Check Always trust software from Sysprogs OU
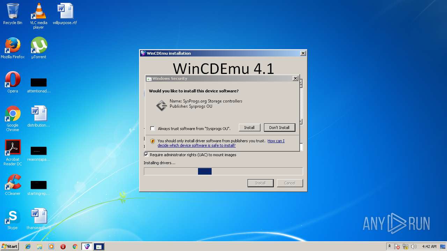The image size is (447, 251). click(x=152, y=128)
